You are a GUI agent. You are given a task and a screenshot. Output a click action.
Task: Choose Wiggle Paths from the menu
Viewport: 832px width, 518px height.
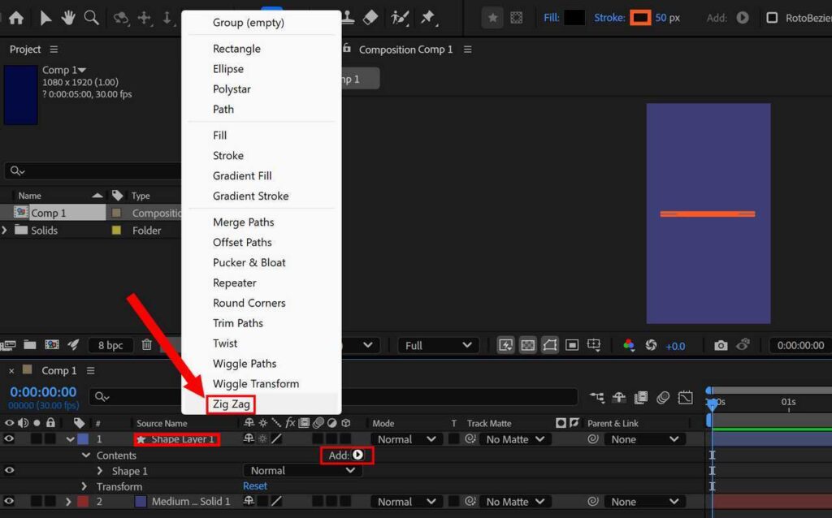tap(245, 363)
